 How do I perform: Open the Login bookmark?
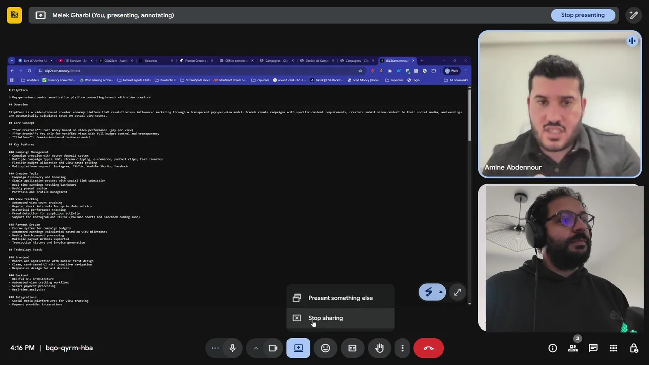point(414,80)
